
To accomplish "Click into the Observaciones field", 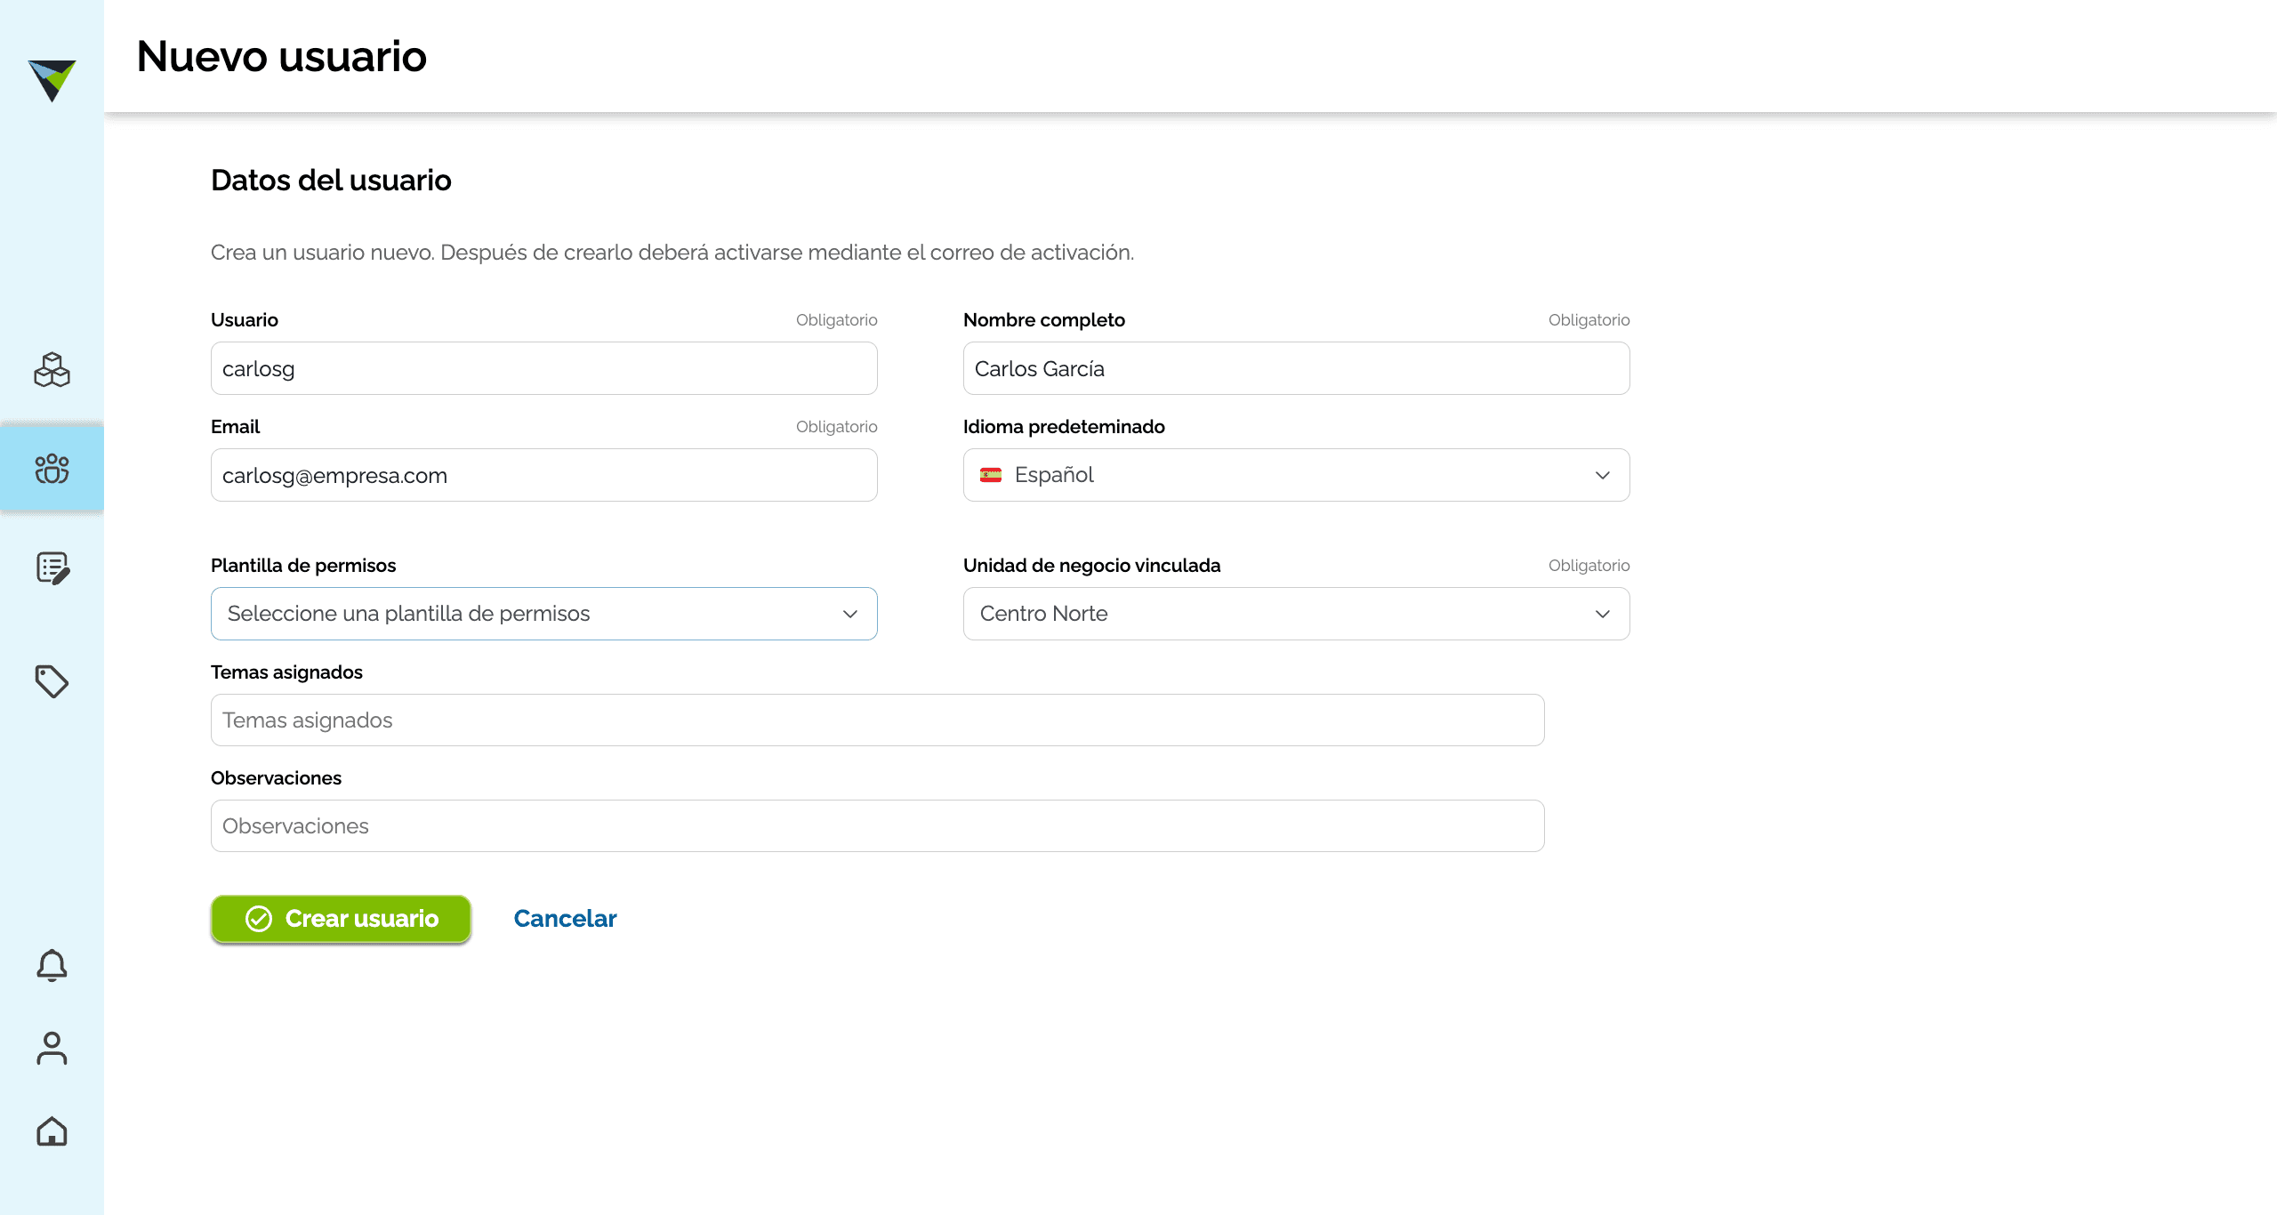I will coord(877,826).
